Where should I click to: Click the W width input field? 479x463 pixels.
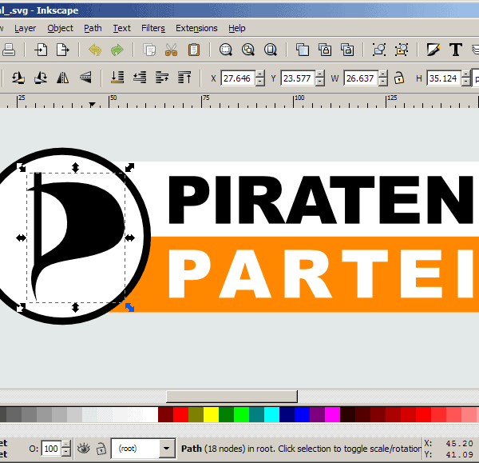[362, 78]
